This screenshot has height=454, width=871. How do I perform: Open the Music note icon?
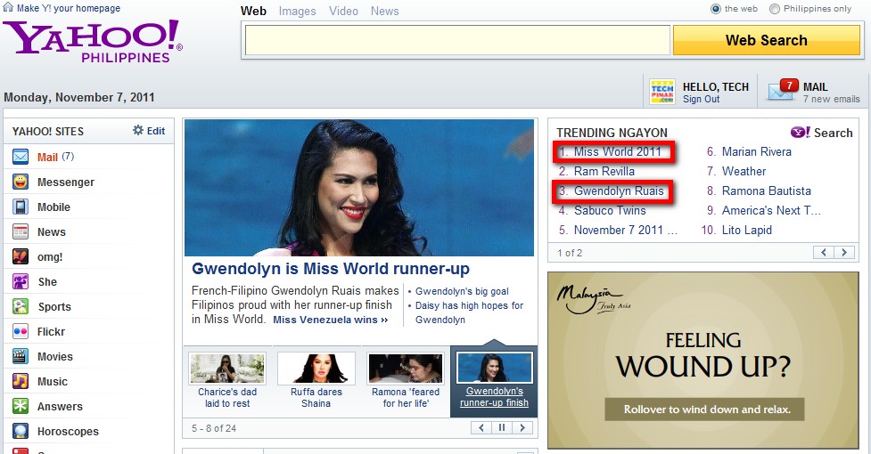[21, 381]
